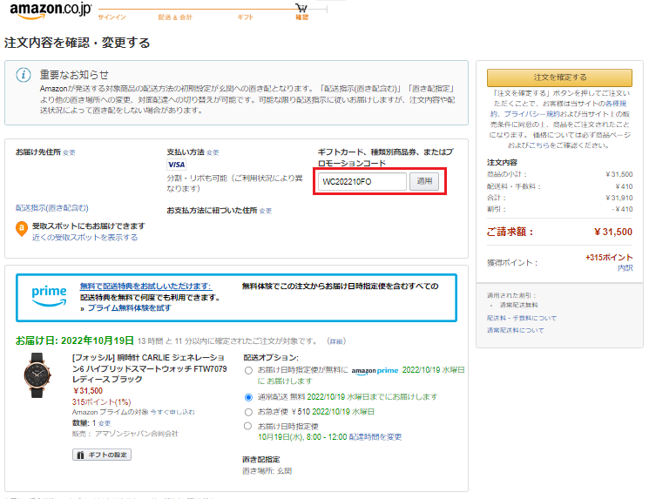649x499 pixels.
Task: Select お急ぎ便 ￥510 delivery option
Action: [248, 412]
